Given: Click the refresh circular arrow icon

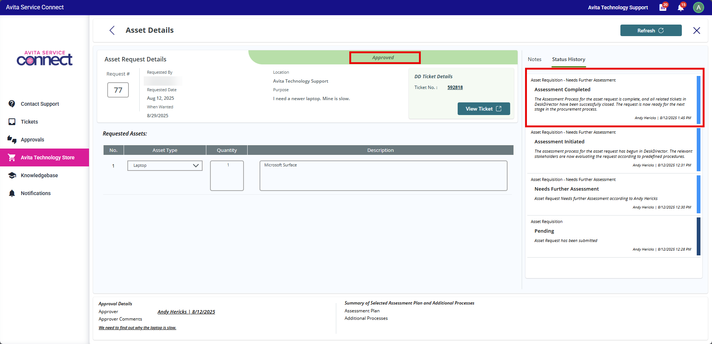Looking at the screenshot, I should pyautogui.click(x=661, y=31).
